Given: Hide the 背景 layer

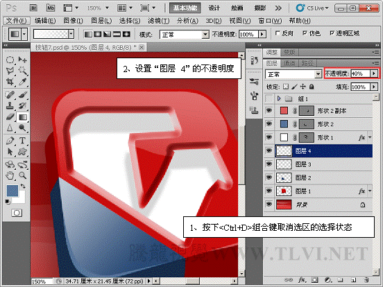Looking at the screenshot, I should [269, 204].
